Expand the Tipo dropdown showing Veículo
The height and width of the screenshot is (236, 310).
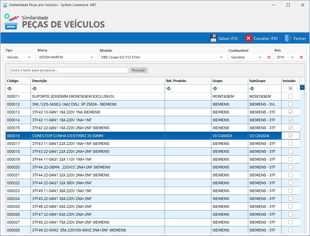point(29,57)
